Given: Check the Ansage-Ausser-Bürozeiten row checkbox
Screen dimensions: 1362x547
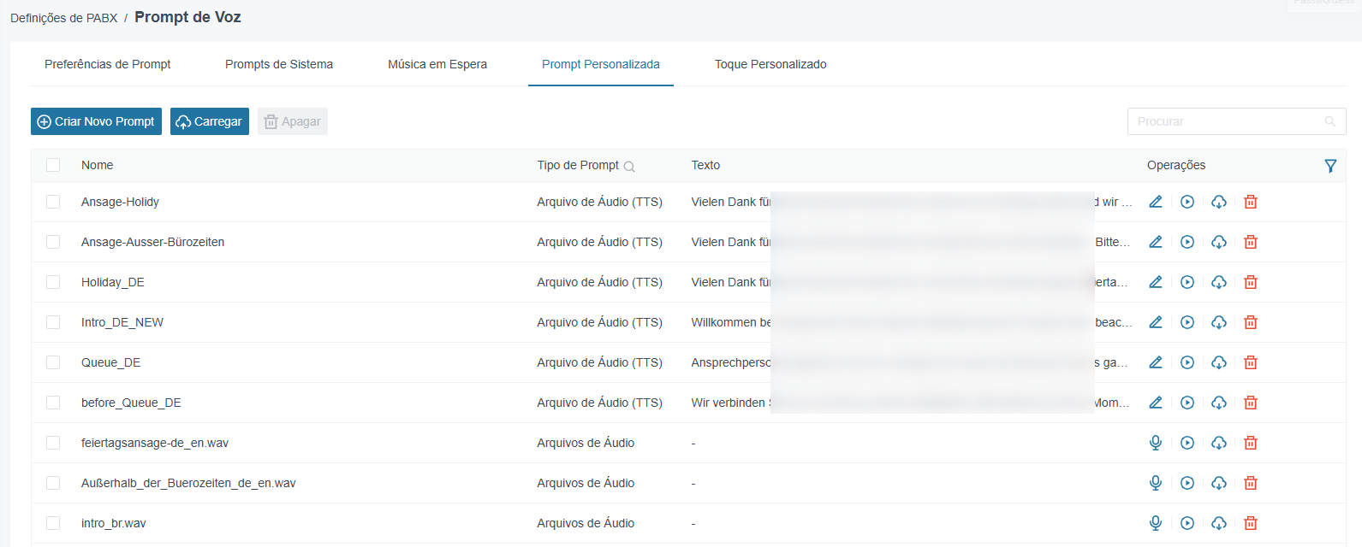Looking at the screenshot, I should (53, 242).
